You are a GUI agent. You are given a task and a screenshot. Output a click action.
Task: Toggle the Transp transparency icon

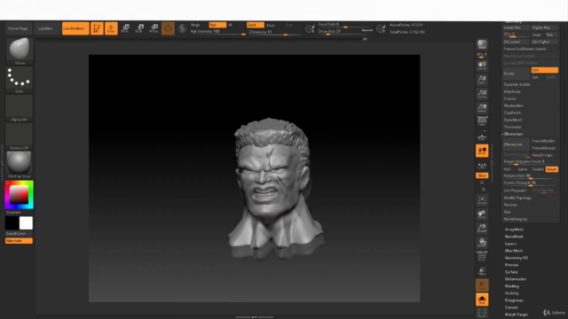tap(482, 270)
